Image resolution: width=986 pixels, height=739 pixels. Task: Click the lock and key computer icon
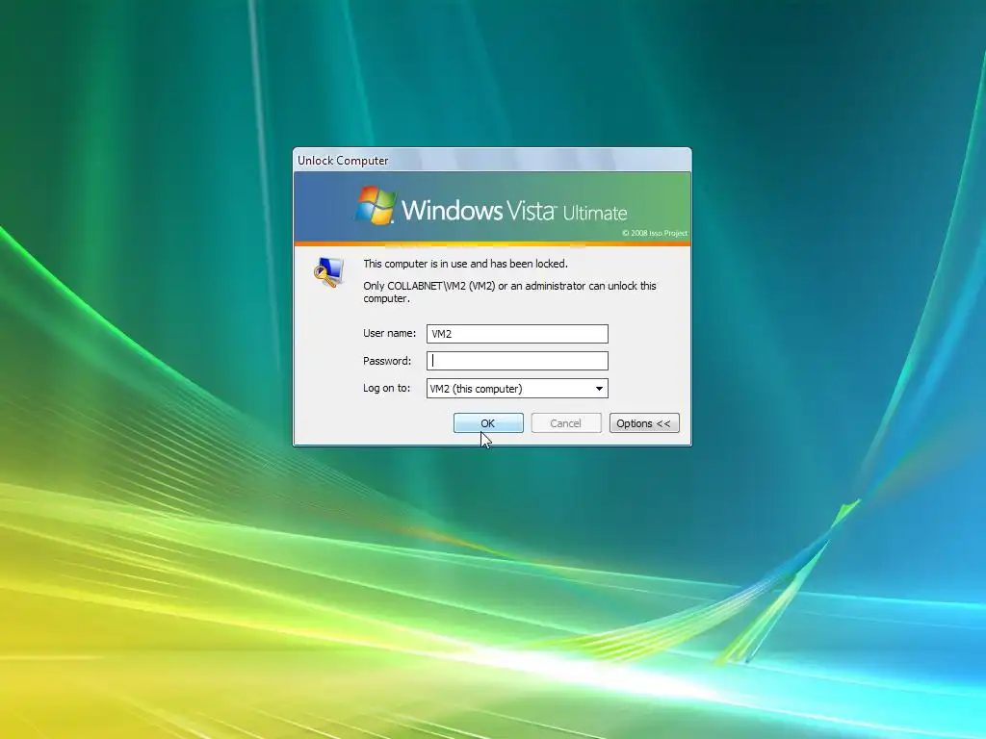pyautogui.click(x=329, y=272)
